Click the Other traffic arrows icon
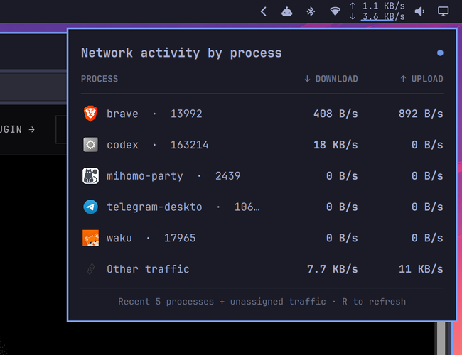 coord(91,269)
